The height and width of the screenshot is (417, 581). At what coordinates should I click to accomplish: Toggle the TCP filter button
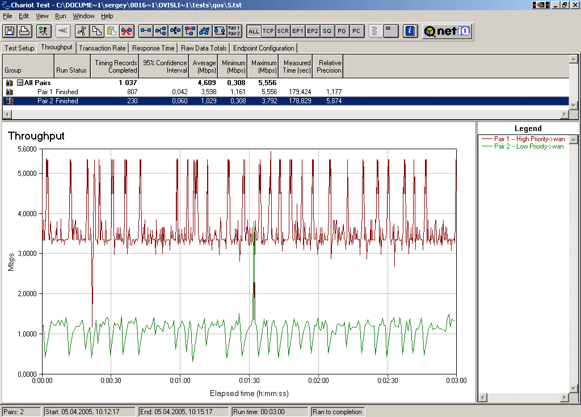pyautogui.click(x=268, y=31)
